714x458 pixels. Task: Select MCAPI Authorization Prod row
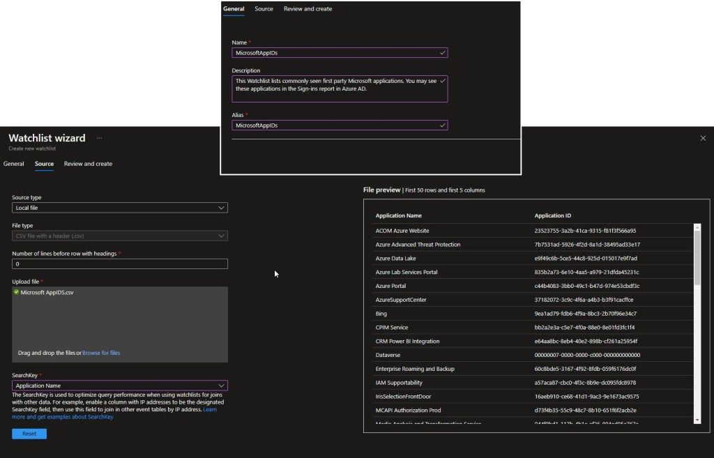point(532,410)
